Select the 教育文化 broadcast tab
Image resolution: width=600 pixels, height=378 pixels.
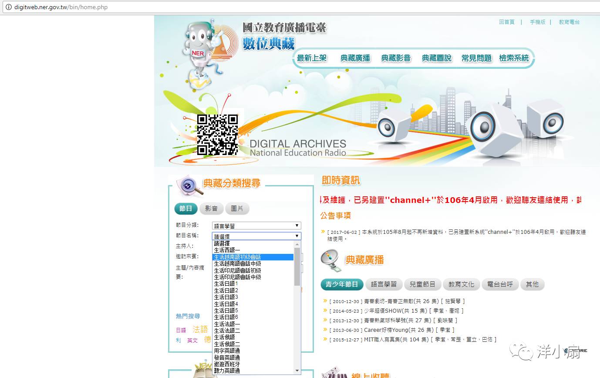pos(461,284)
